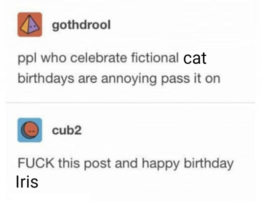Image resolution: width=261 pixels, height=201 pixels.
Task: Click the orange face of the pyramid avatar
Action: (24, 26)
